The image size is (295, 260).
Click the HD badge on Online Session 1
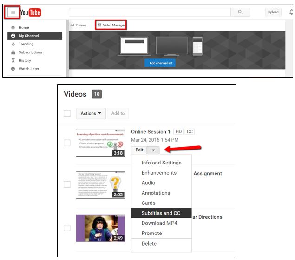pyautogui.click(x=178, y=131)
